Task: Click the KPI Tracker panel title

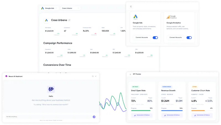Action: [137, 74]
